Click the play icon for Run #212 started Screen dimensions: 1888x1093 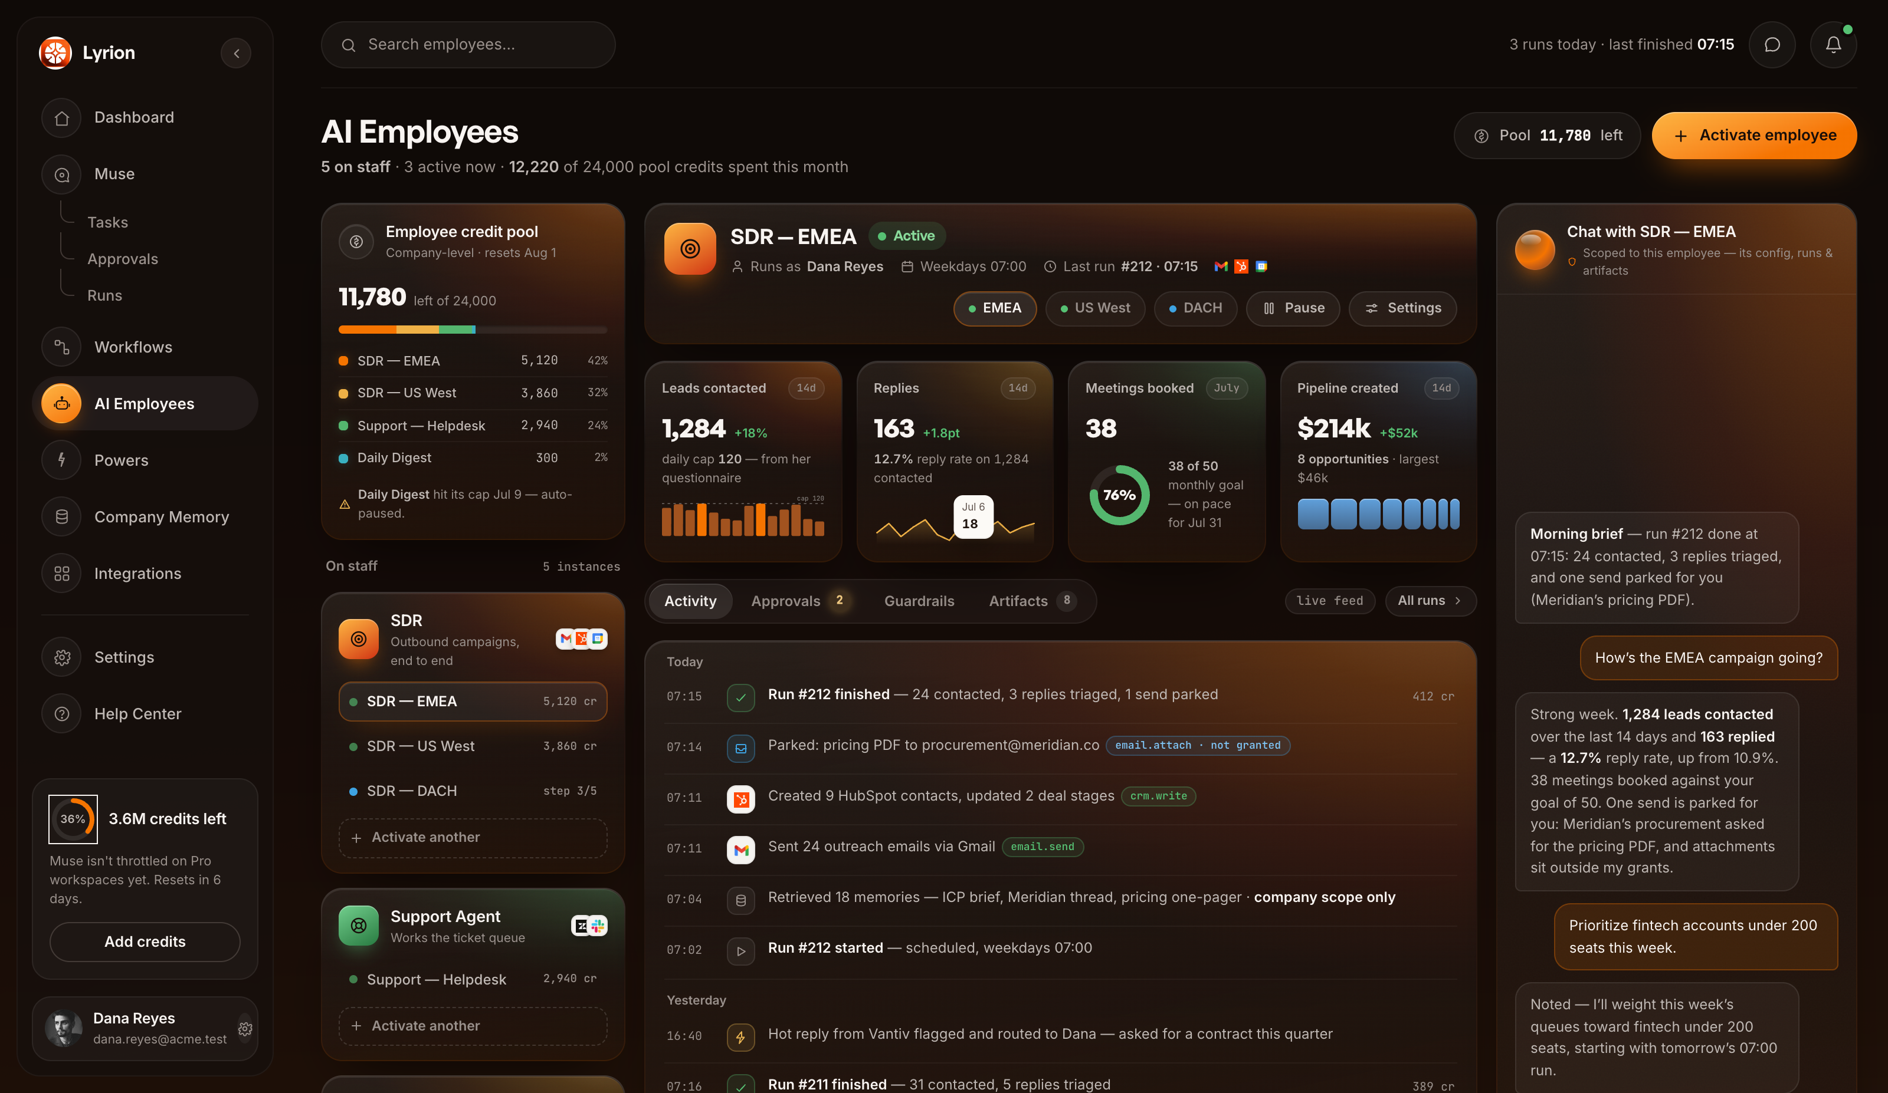pos(741,951)
